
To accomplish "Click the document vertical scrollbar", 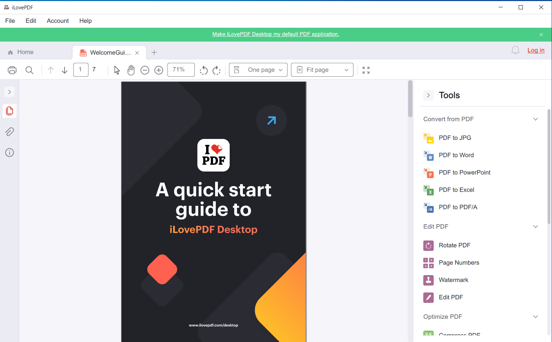I will (x=410, y=99).
